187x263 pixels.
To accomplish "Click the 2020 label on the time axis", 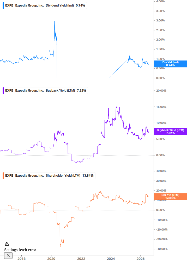I will (51, 259).
